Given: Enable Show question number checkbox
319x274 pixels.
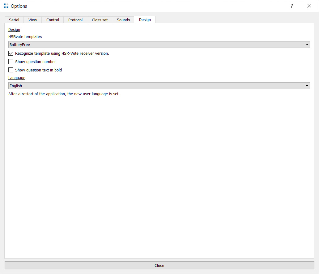Looking at the screenshot, I should (x=11, y=62).
